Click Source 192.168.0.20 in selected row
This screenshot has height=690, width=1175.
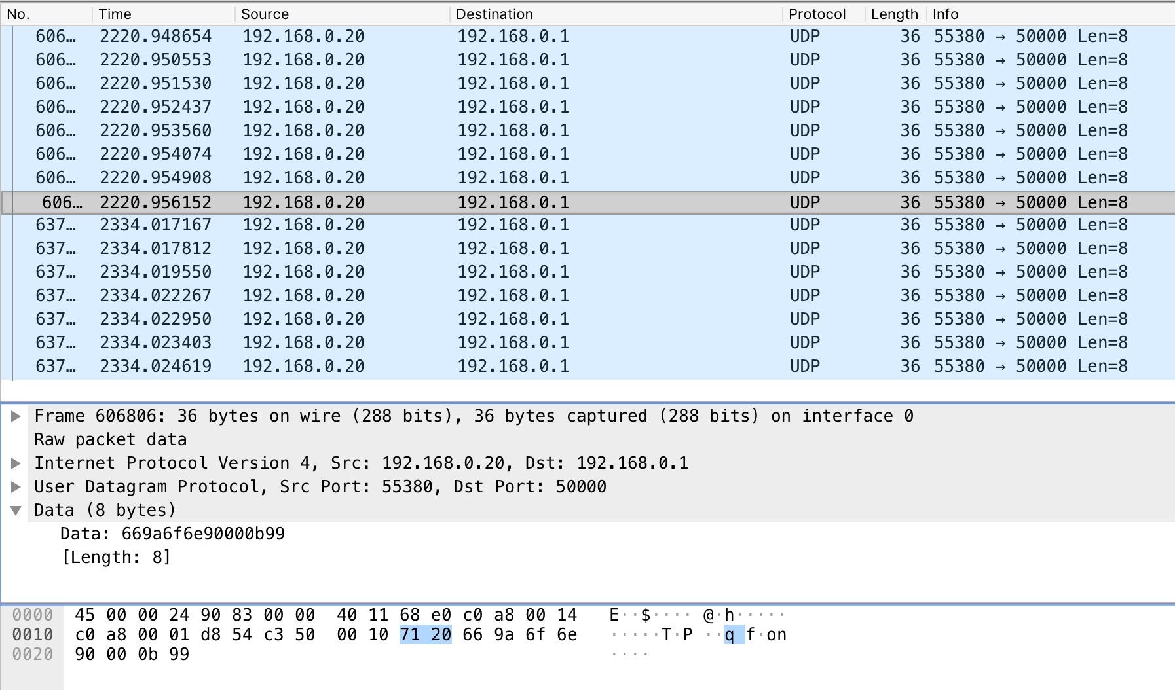point(304,203)
